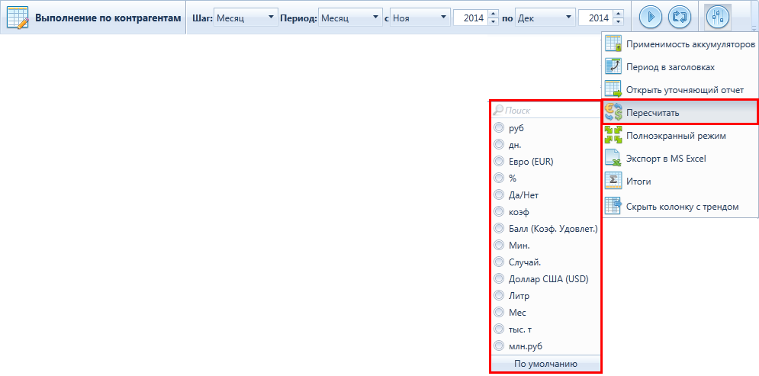Image resolution: width=759 pixels, height=376 pixels.
Task: Increase the end year 2014 stepper
Action: click(x=619, y=14)
